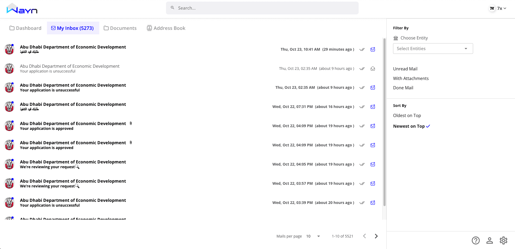Viewport: 515px width, 249px height.
Task: Filter by Unread Mail
Action: [405, 69]
